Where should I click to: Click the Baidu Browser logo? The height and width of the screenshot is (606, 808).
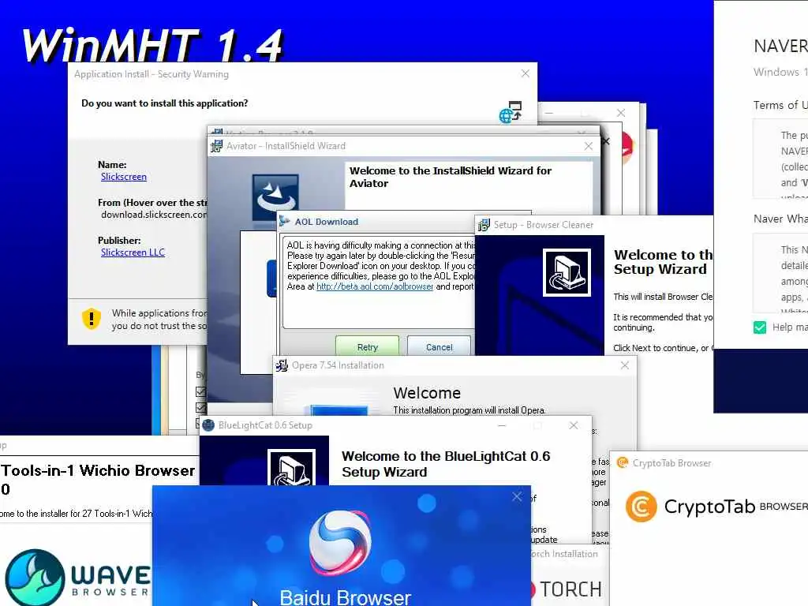(x=340, y=543)
